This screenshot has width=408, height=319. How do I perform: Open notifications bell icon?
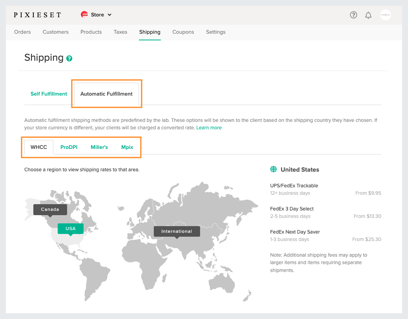click(x=368, y=15)
